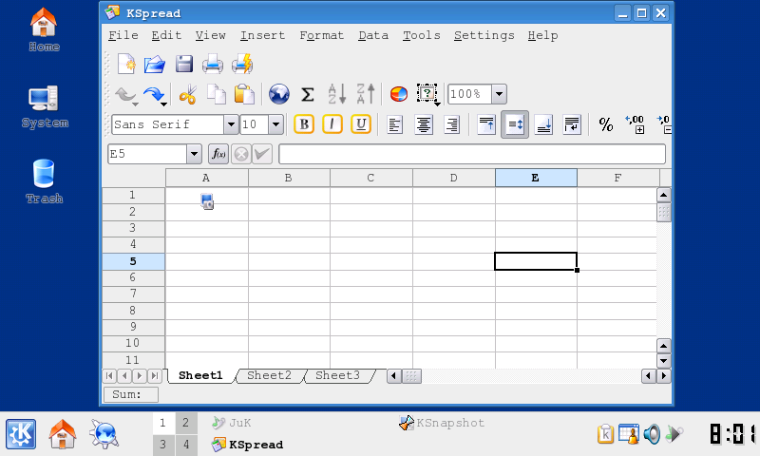
Task: Open the Help menu
Action: (542, 35)
